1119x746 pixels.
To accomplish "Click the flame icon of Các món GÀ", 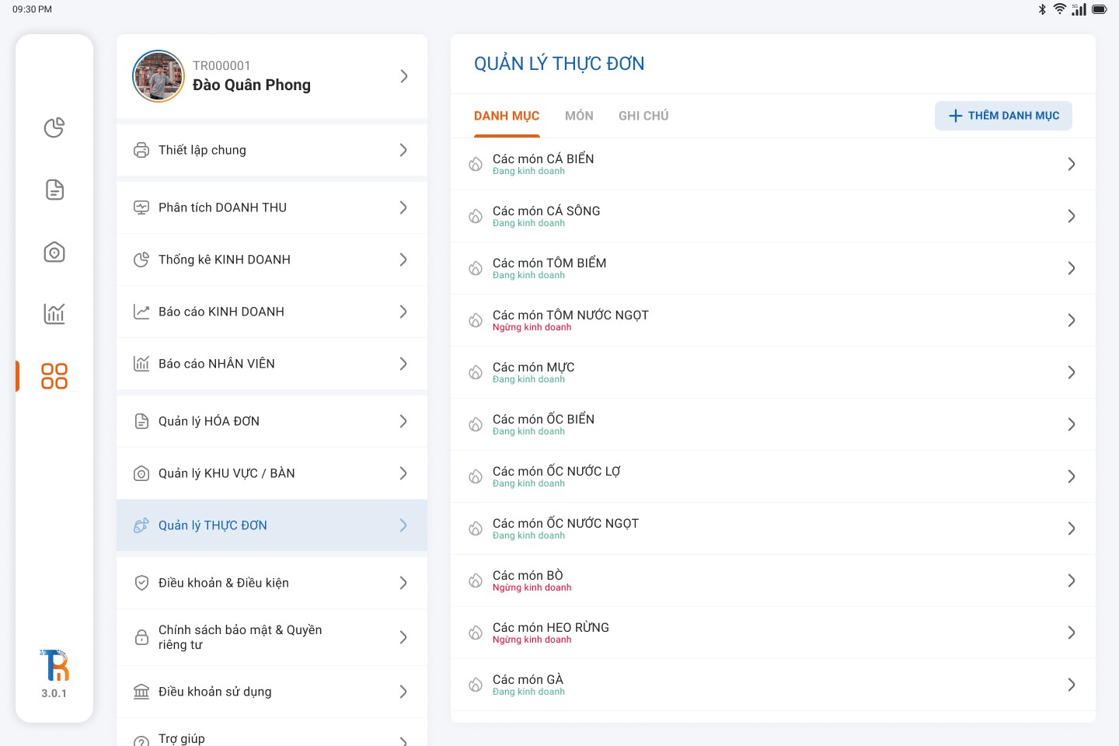I will coord(476,685).
